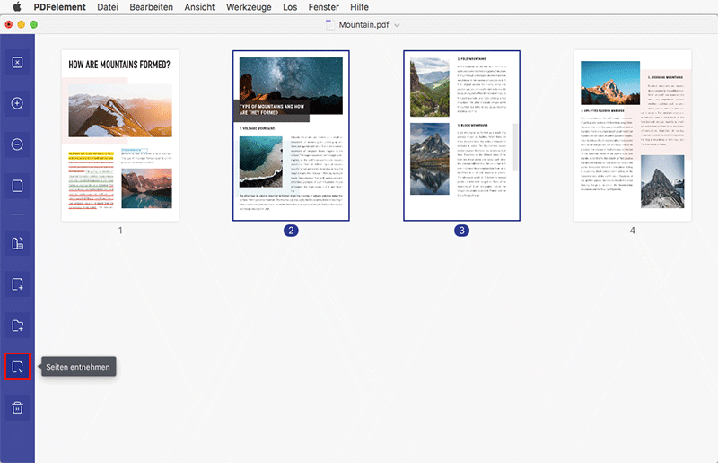Click the Mountain.pdf document icon in title
Image resolution: width=718 pixels, height=463 pixels.
(x=329, y=25)
